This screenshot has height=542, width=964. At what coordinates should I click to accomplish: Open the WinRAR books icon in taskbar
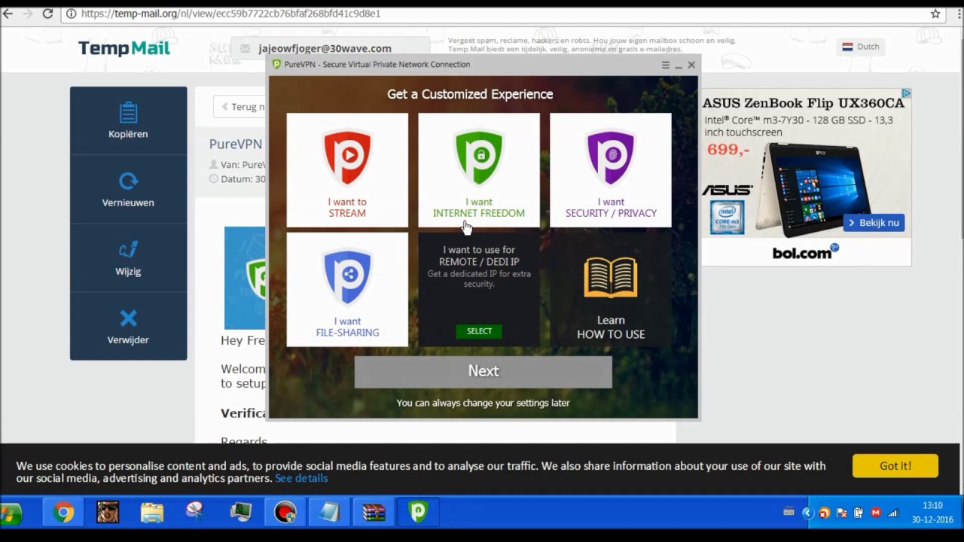[x=374, y=513]
